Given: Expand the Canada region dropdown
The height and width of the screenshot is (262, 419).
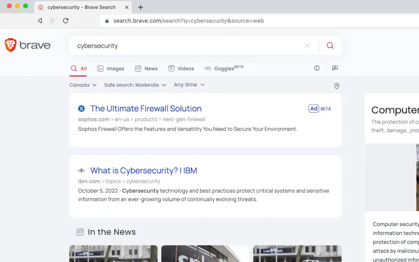Looking at the screenshot, I should pos(83,85).
